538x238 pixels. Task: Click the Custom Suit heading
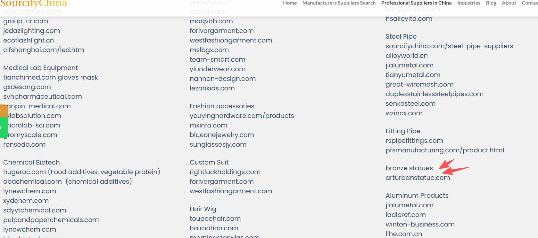tap(209, 163)
